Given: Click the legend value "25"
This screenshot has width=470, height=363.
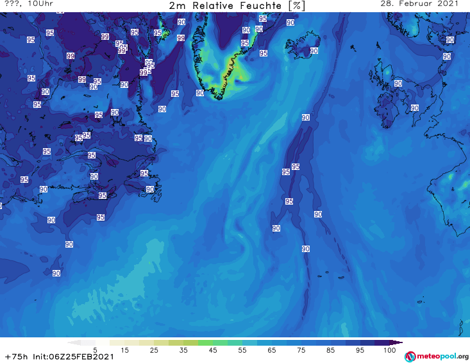Looking at the screenshot, I should coord(154,350).
